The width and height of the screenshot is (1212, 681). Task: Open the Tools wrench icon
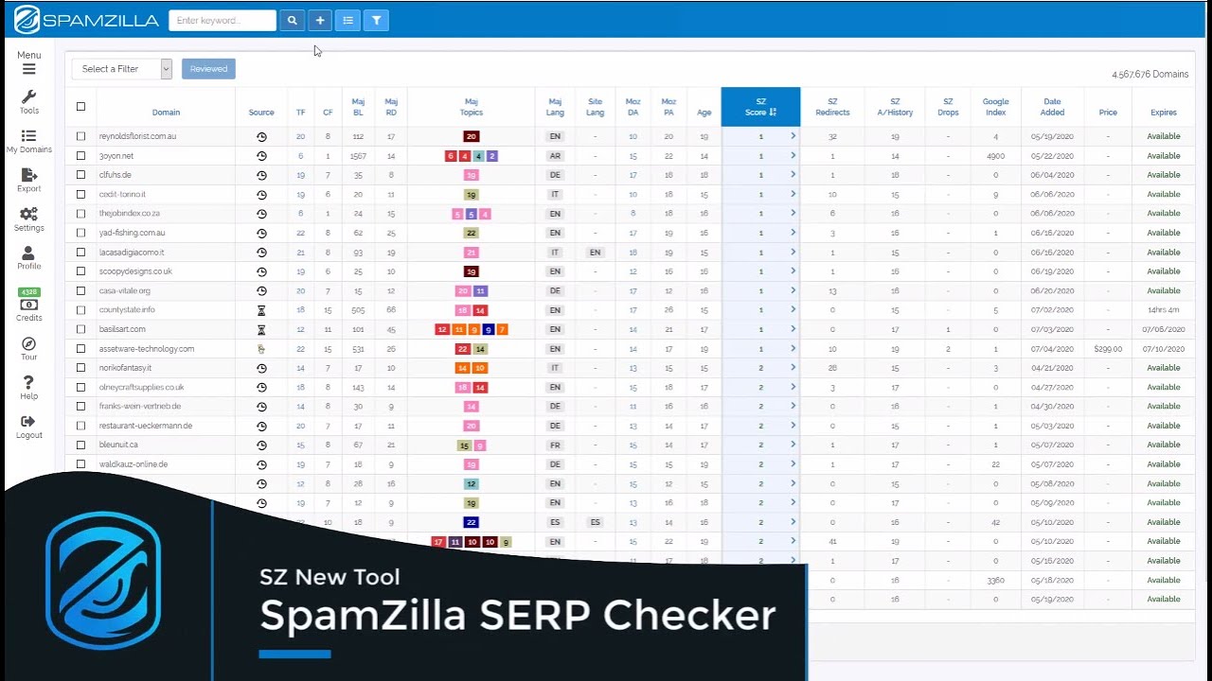28,96
